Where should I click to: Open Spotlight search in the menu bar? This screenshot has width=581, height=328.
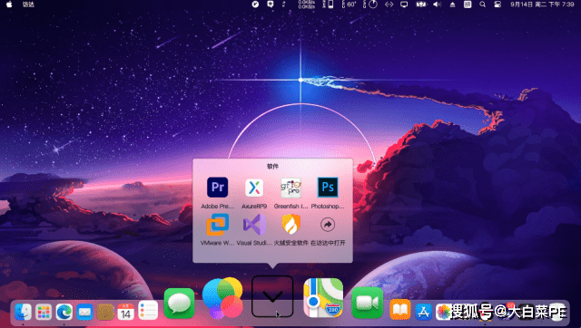[482, 5]
